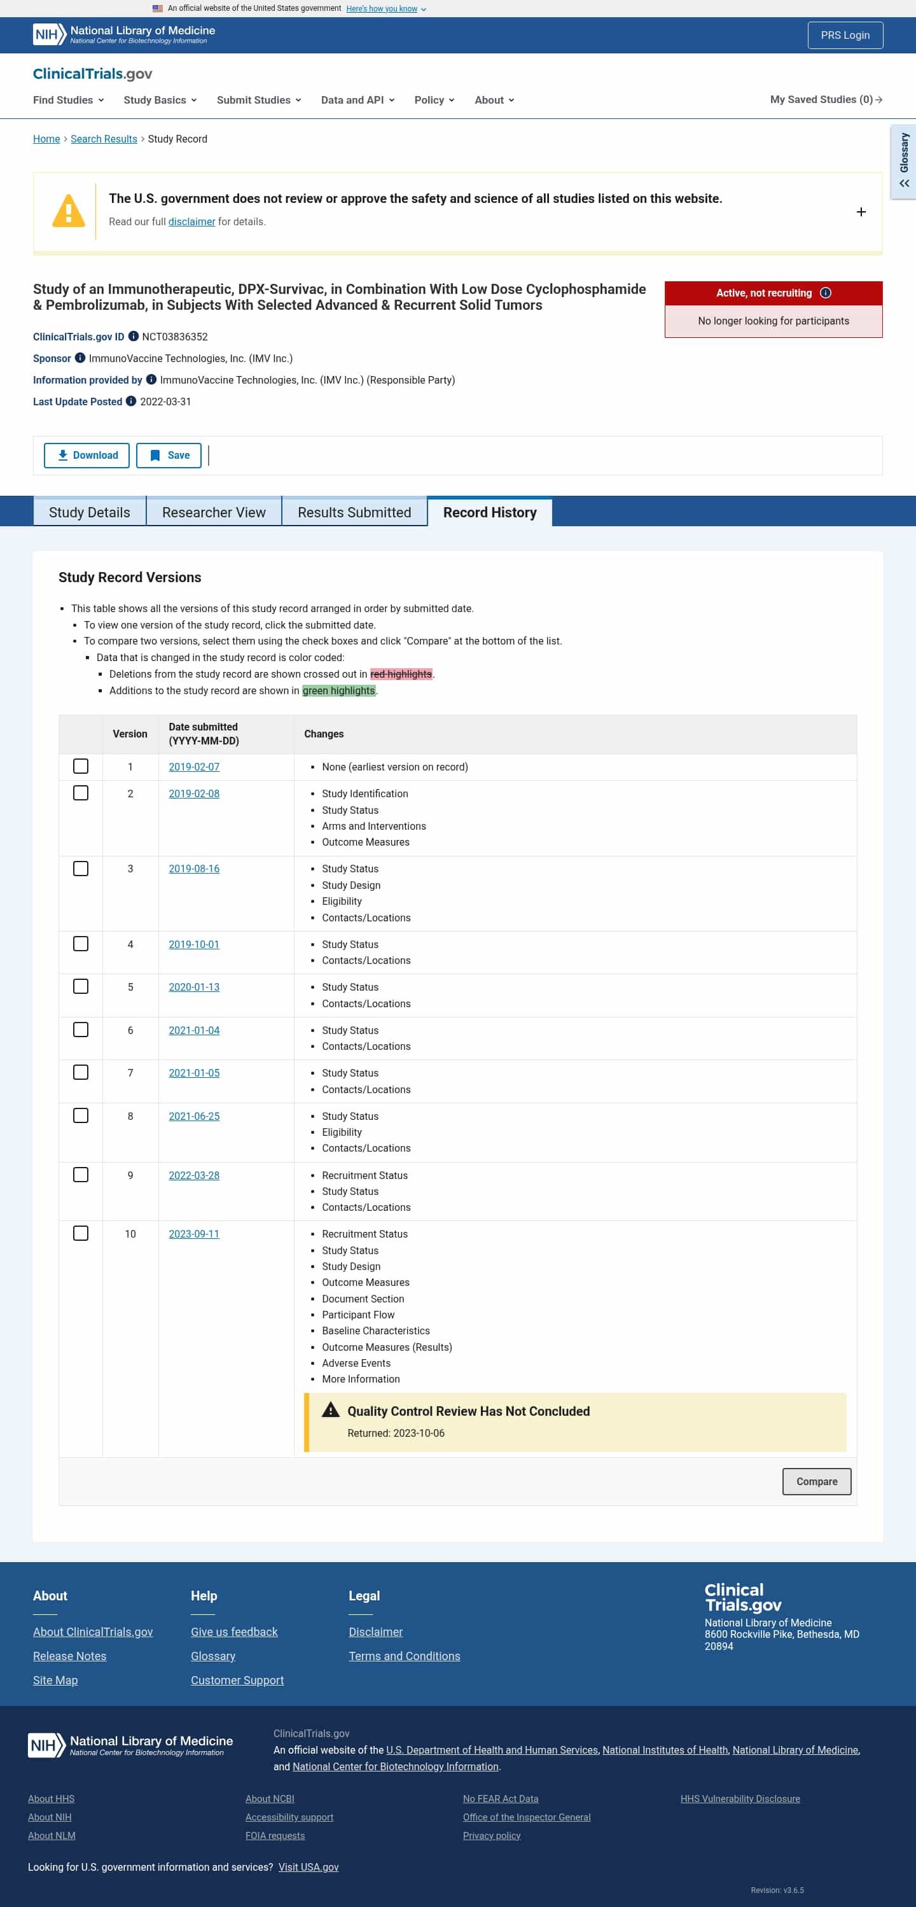The height and width of the screenshot is (1907, 916).
Task: Select the Record History tab
Action: click(x=490, y=512)
